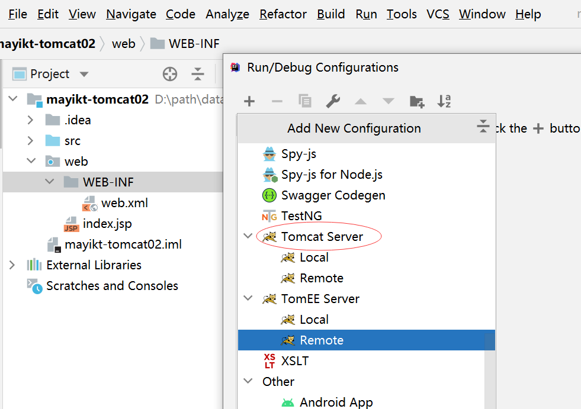
Task: Click the copy configuration icon
Action: click(x=304, y=101)
